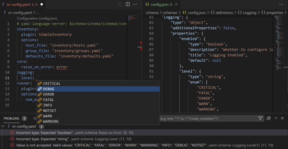Pick NOTSET from the completion popup
The image size is (288, 149).
[98, 110]
